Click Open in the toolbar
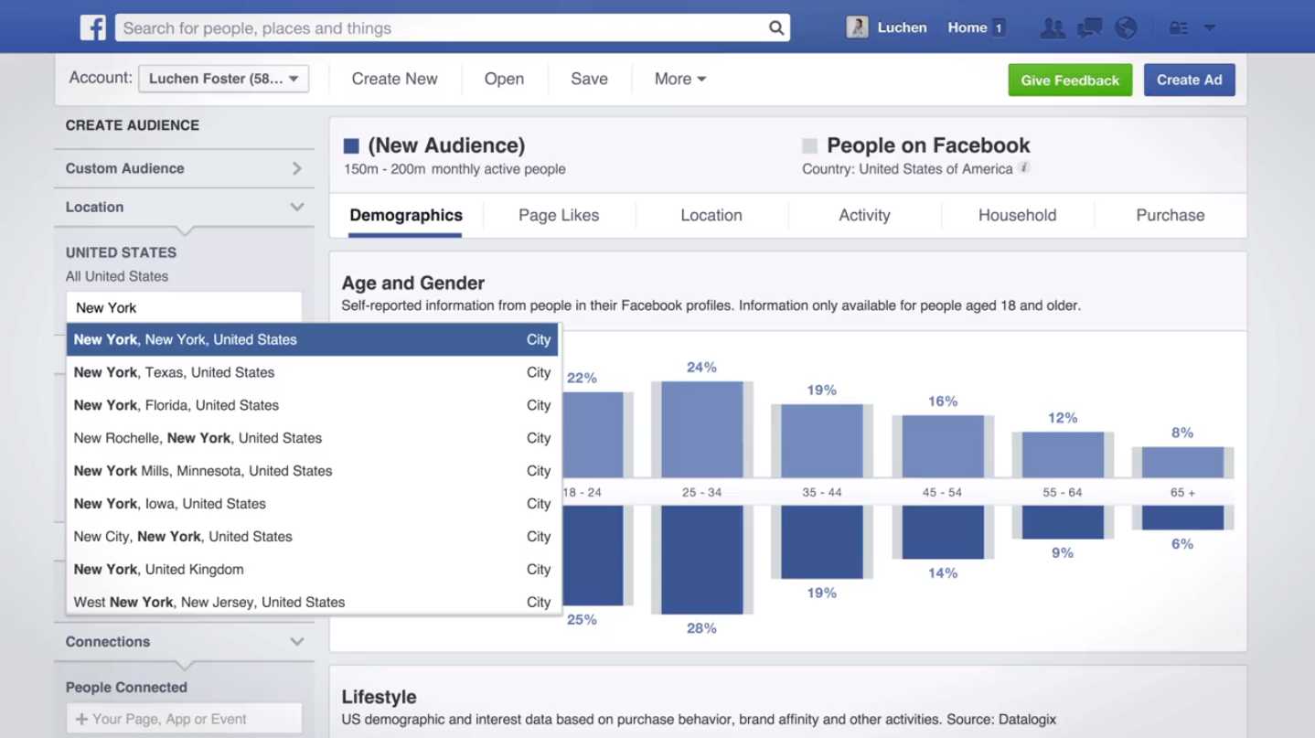The width and height of the screenshot is (1315, 738). (504, 79)
